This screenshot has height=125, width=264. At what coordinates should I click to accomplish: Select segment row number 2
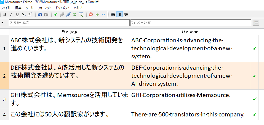pos(4,76)
